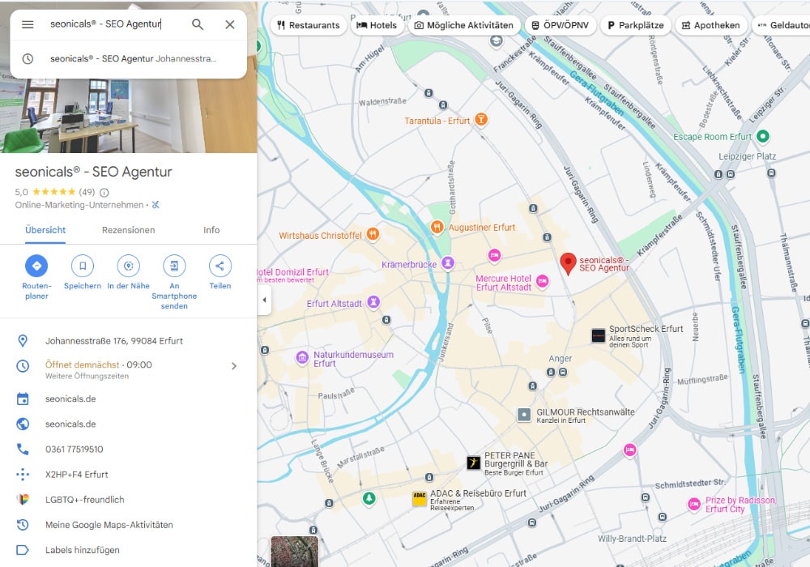Open the Info tab

click(211, 230)
